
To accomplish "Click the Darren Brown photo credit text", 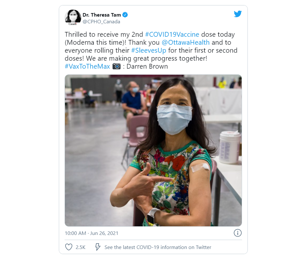I will 147,66.
